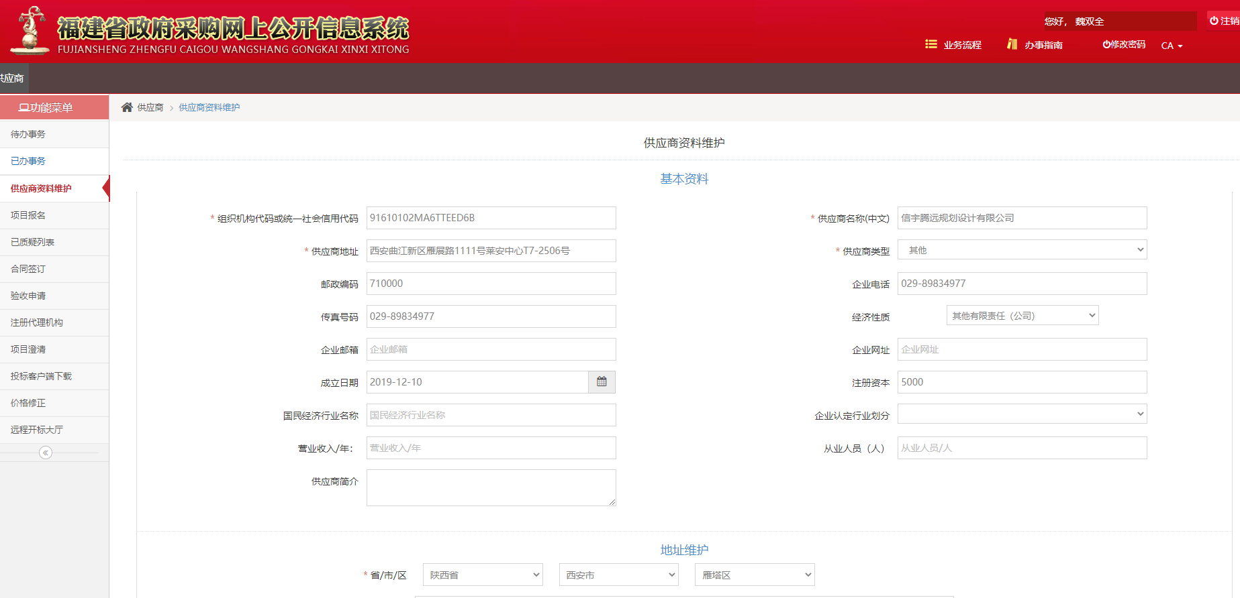Click the 供应商地址 input field
1240x598 pixels.
(x=491, y=251)
